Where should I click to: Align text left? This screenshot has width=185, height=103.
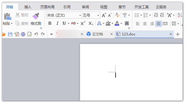[138, 24]
